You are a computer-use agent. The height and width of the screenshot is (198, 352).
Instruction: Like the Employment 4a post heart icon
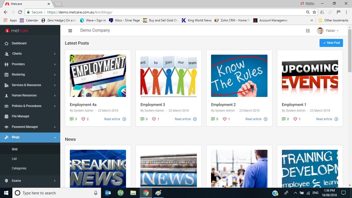click(x=83, y=119)
